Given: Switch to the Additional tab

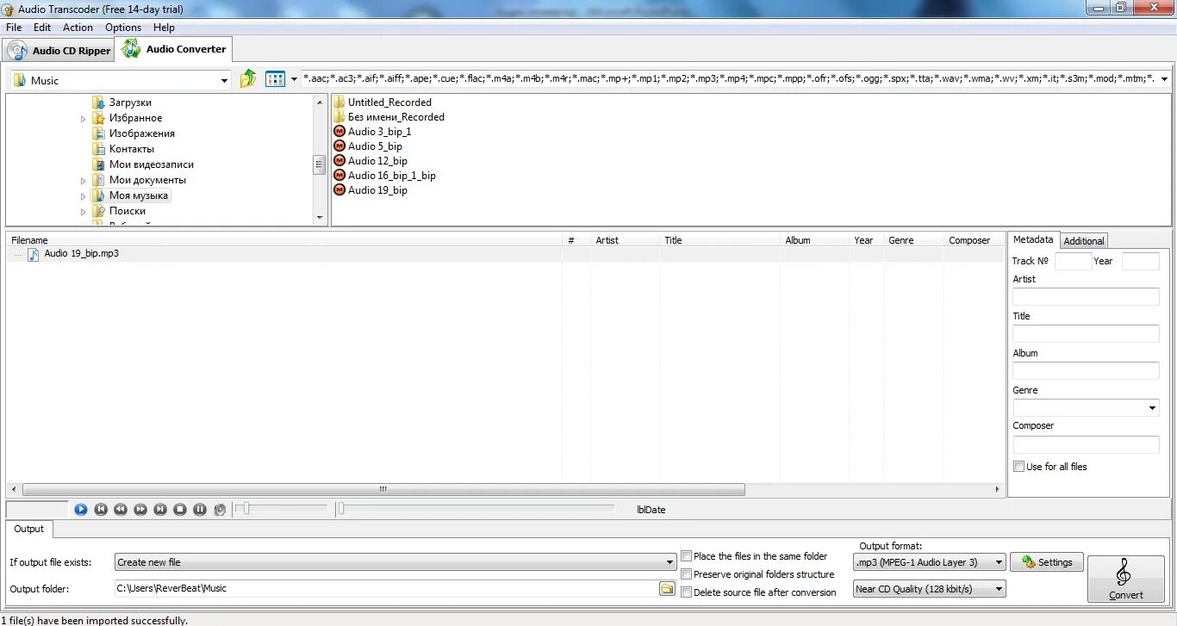Looking at the screenshot, I should pyautogui.click(x=1084, y=241).
